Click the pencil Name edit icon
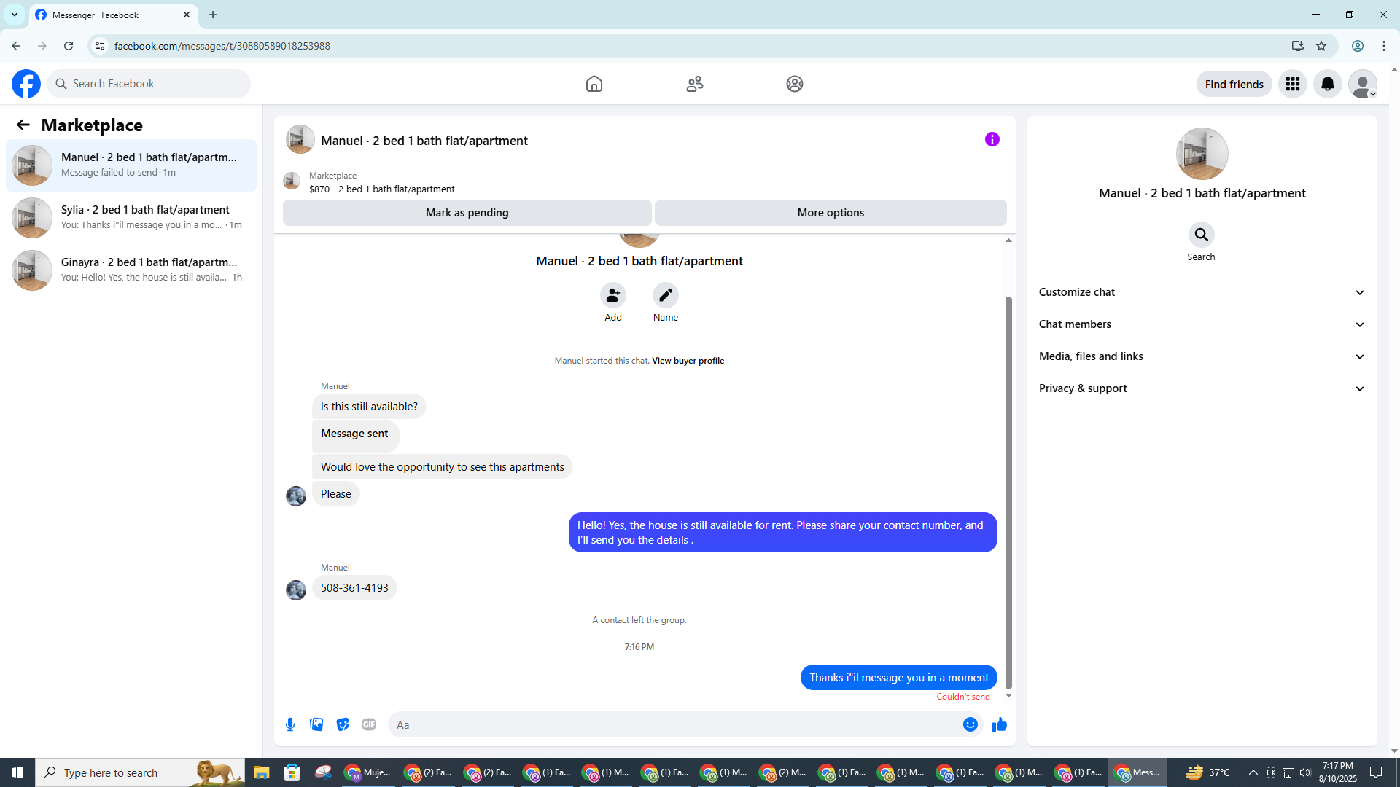The height and width of the screenshot is (787, 1400). pos(665,295)
